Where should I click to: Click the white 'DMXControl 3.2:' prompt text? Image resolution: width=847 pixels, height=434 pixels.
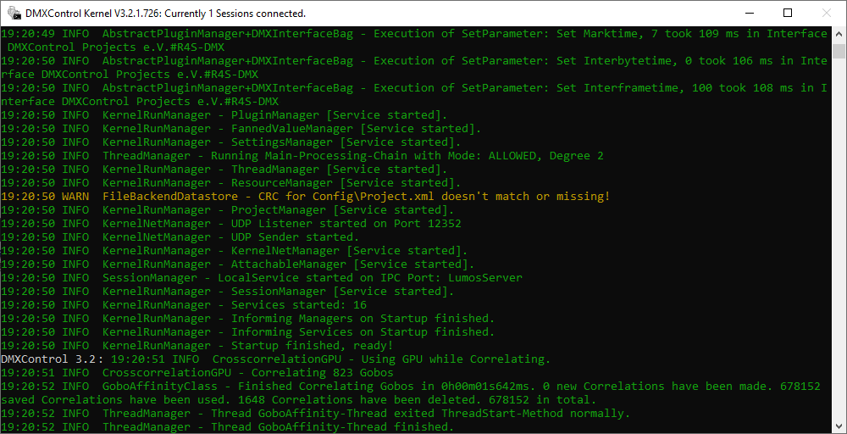tap(53, 359)
